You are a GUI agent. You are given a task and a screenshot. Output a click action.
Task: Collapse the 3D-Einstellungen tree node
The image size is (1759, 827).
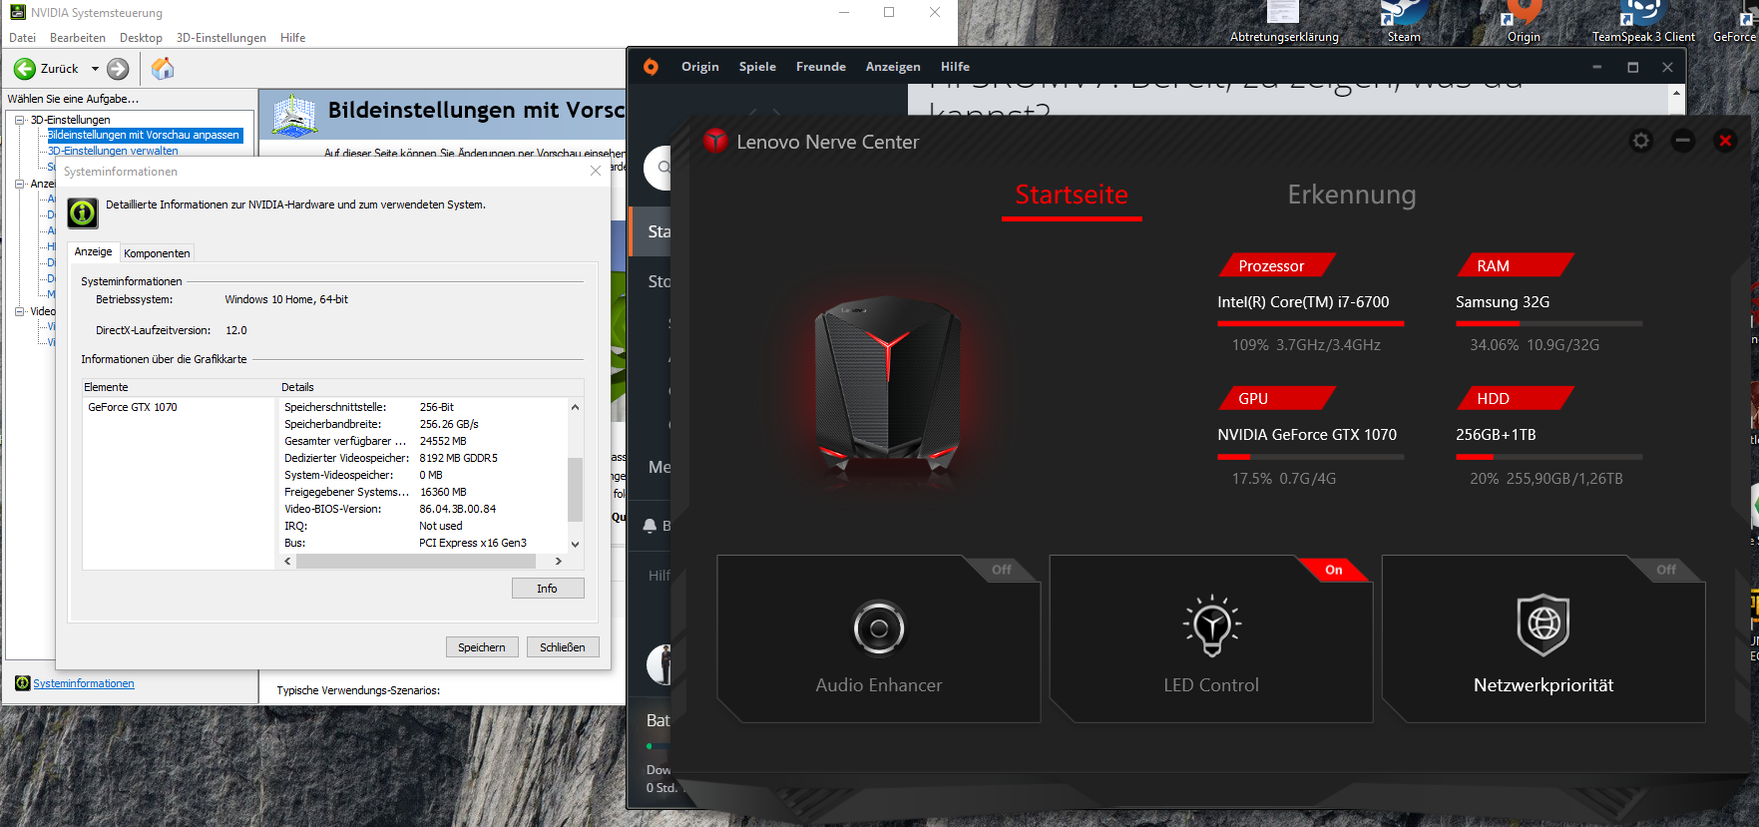pos(20,120)
